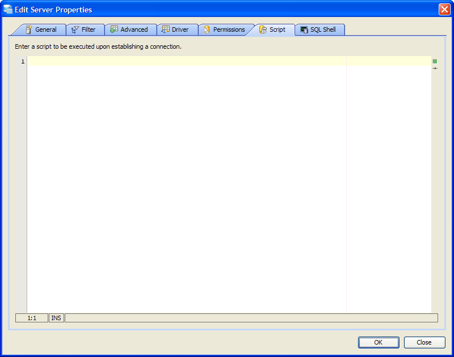Click the empty status message field
The image size is (454, 357).
pyautogui.click(x=251, y=318)
